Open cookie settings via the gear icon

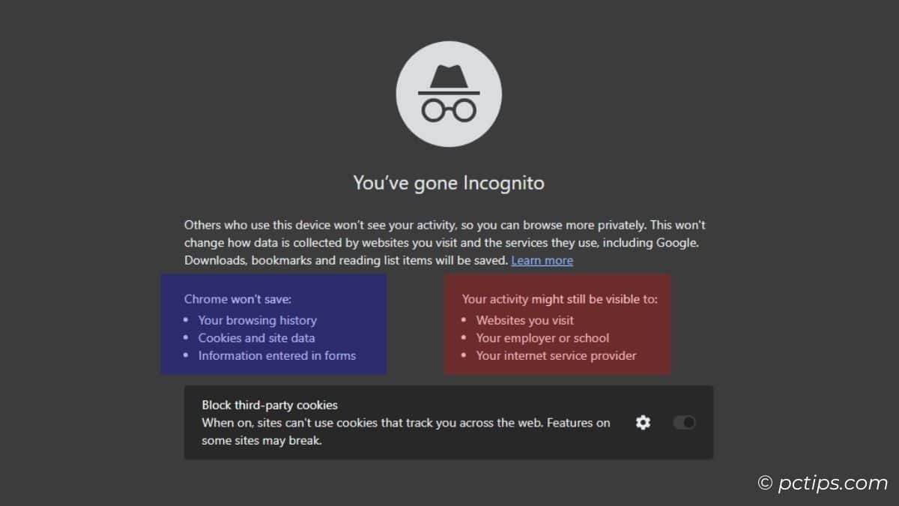pyautogui.click(x=643, y=423)
